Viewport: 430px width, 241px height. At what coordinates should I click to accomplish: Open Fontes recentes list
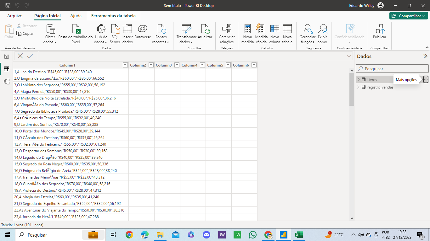tap(161, 34)
